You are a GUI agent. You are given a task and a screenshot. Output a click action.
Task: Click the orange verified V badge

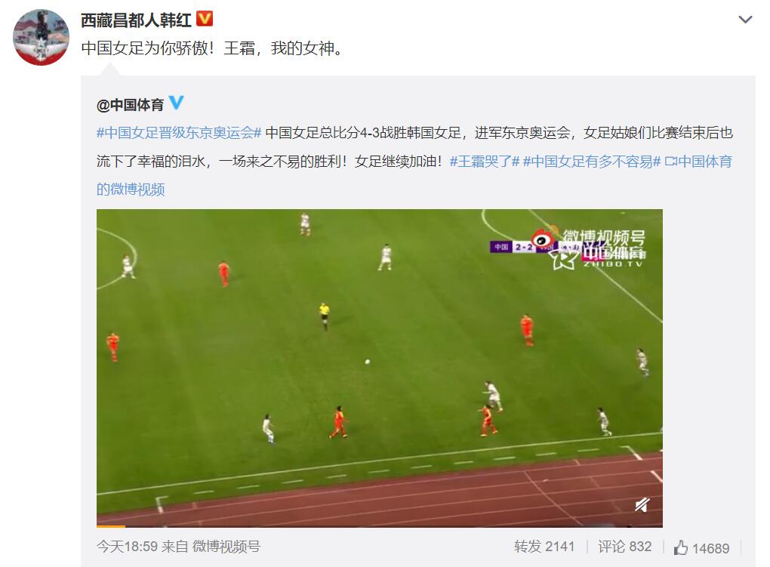tap(205, 19)
